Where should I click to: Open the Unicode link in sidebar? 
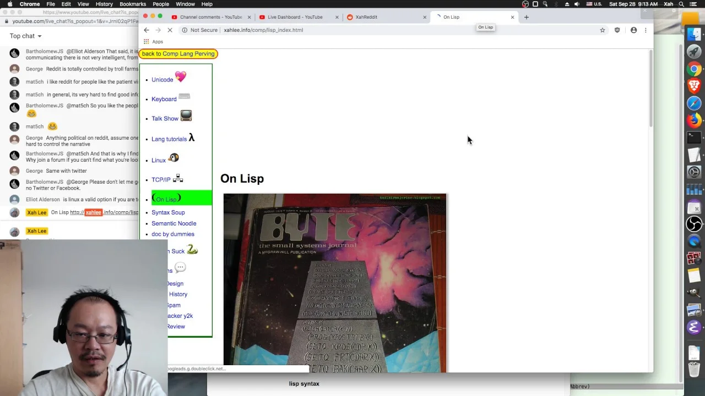162,80
